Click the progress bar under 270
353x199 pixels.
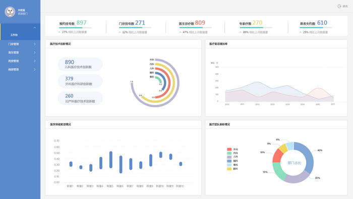coord(256,28)
